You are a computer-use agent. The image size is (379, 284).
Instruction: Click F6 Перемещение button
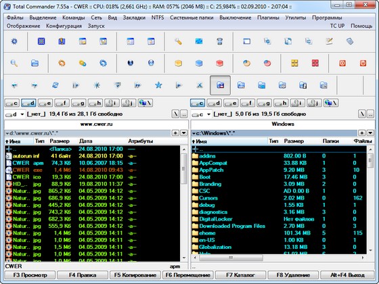(188, 275)
